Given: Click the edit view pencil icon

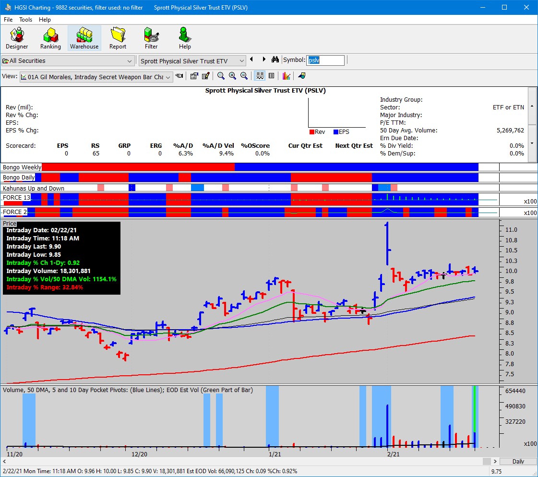Looking at the screenshot, I should pos(206,76).
